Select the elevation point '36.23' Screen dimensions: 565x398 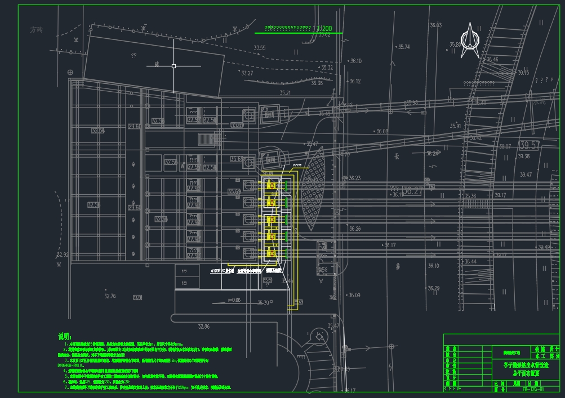click(x=354, y=178)
